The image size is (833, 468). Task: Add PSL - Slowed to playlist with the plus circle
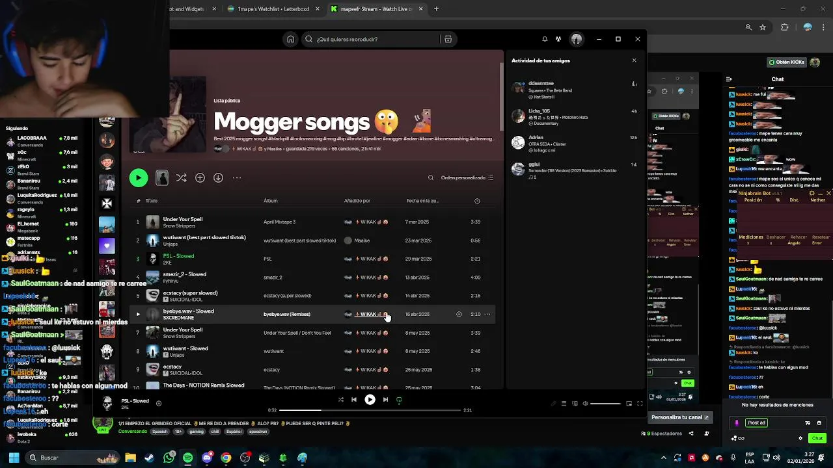pos(158,403)
